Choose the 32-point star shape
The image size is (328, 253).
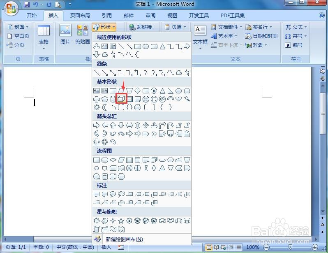pos(154,221)
